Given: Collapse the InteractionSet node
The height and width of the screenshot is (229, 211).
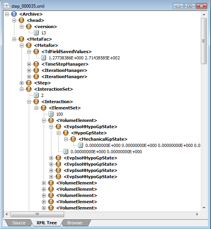Looking at the screenshot, I should coord(21,89).
